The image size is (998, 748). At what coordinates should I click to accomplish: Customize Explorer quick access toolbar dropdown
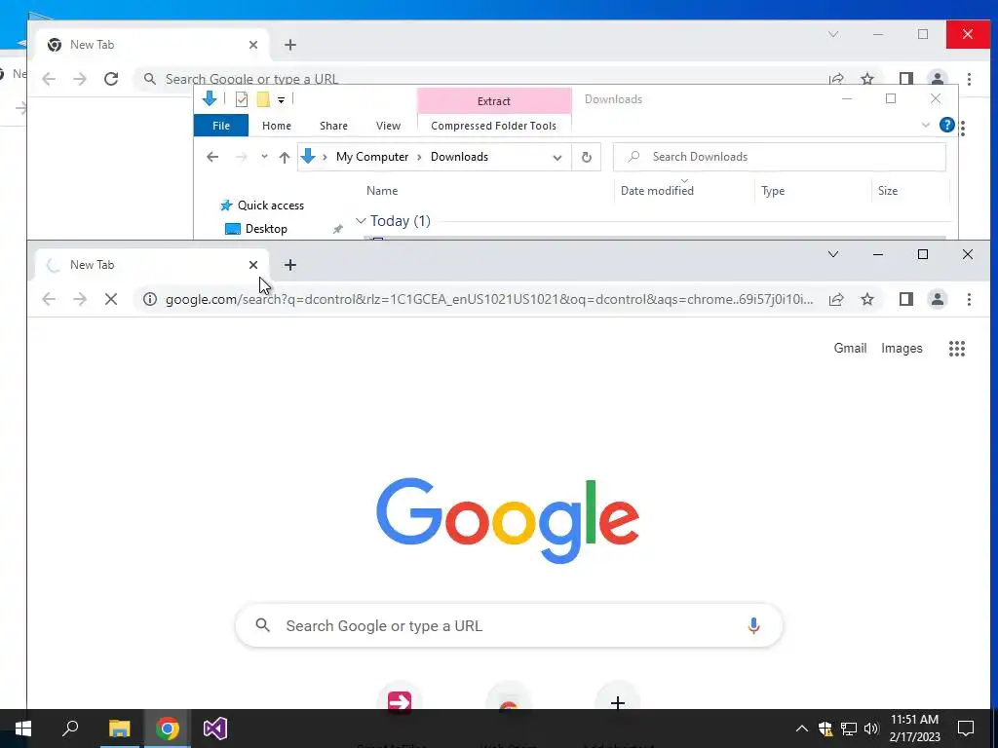281,100
